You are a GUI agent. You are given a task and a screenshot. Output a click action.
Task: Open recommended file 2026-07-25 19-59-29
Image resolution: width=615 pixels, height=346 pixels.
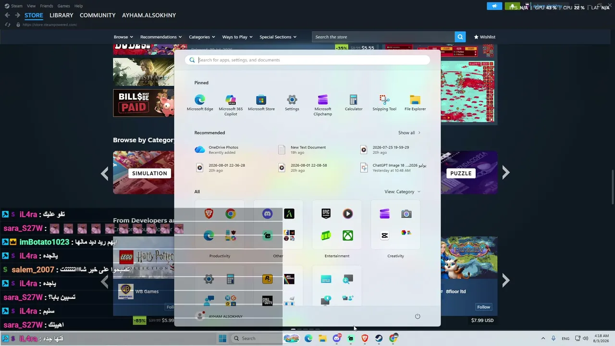tap(385, 150)
